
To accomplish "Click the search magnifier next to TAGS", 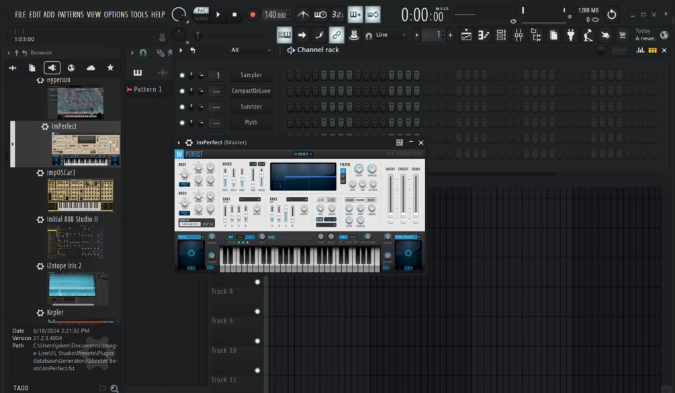I will (114, 388).
